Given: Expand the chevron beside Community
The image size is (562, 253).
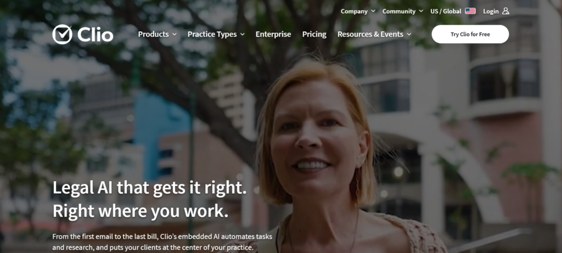Looking at the screenshot, I should click(x=421, y=11).
